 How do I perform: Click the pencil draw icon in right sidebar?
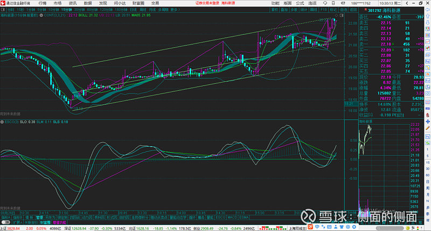point(428,128)
